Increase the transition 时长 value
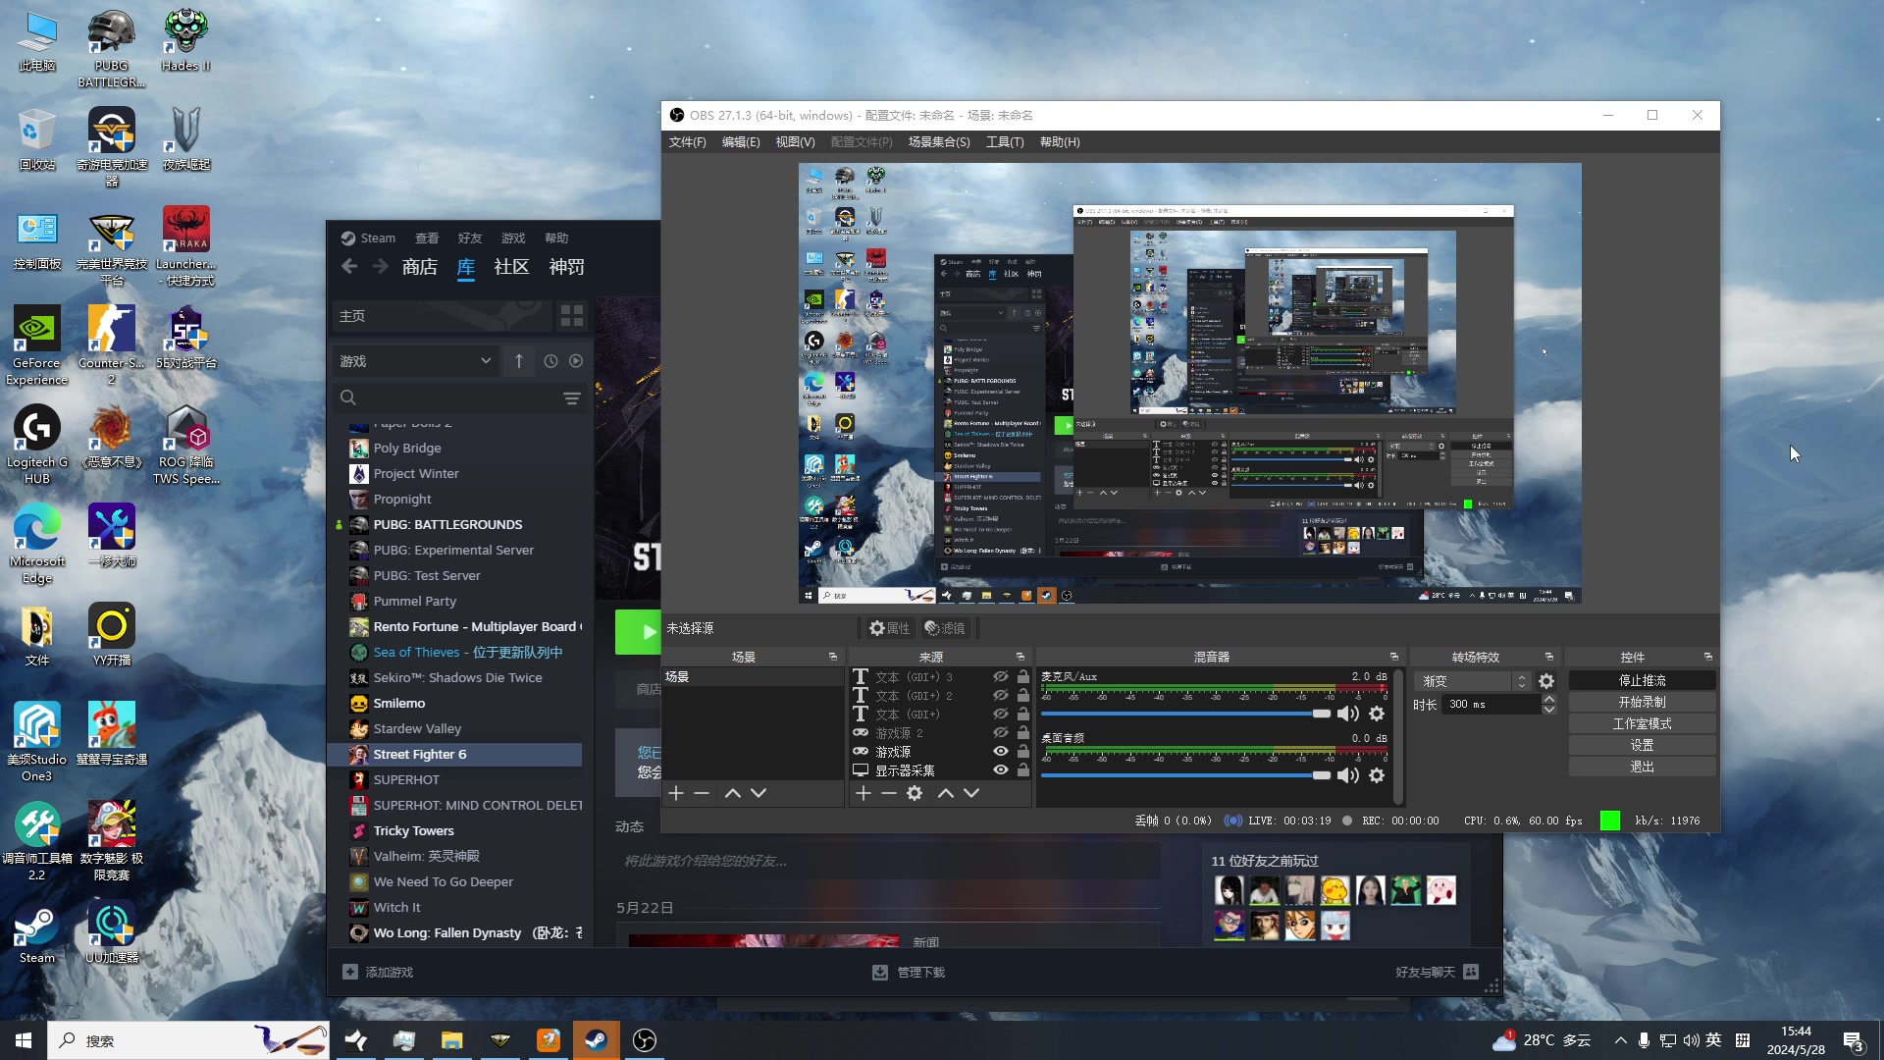The height and width of the screenshot is (1060, 1884). click(x=1549, y=700)
